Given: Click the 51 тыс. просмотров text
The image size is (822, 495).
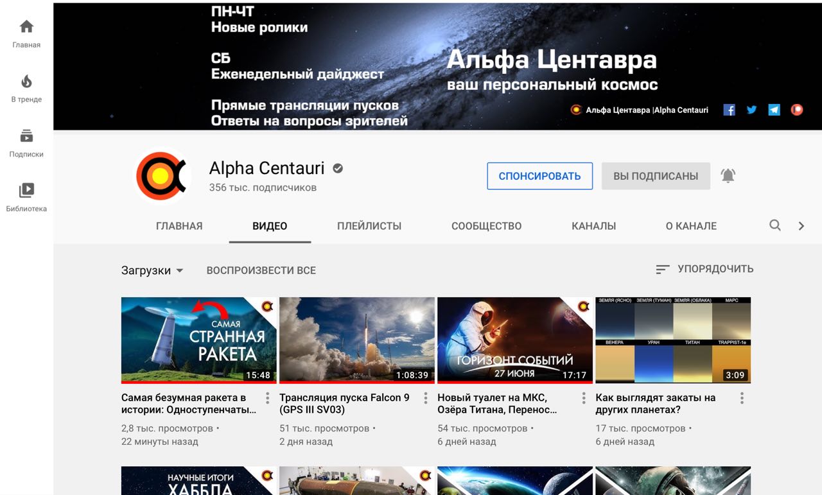Looking at the screenshot, I should [324, 428].
